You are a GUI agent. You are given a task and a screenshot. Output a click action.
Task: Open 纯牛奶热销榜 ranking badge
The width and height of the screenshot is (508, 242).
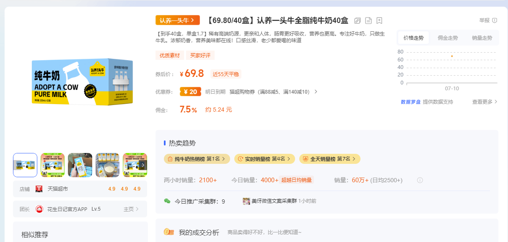point(197,159)
